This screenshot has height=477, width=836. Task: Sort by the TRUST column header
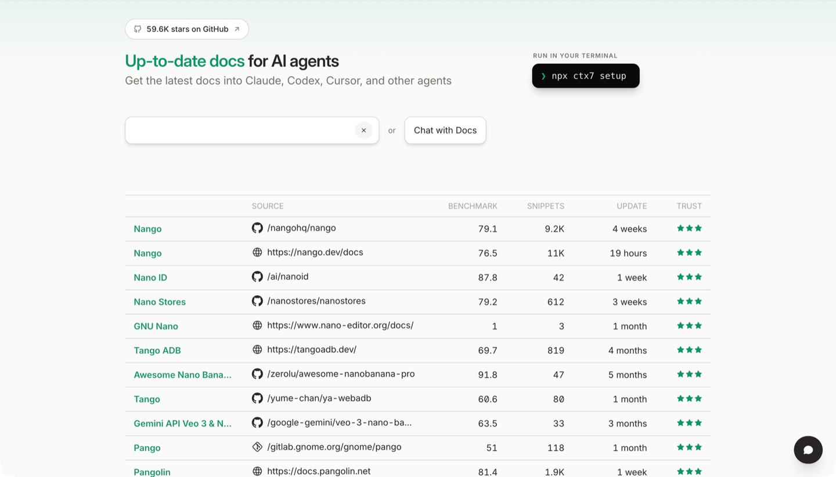click(689, 206)
